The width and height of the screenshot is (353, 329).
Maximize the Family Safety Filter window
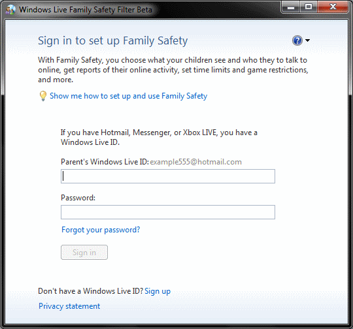pyautogui.click(x=308, y=7)
